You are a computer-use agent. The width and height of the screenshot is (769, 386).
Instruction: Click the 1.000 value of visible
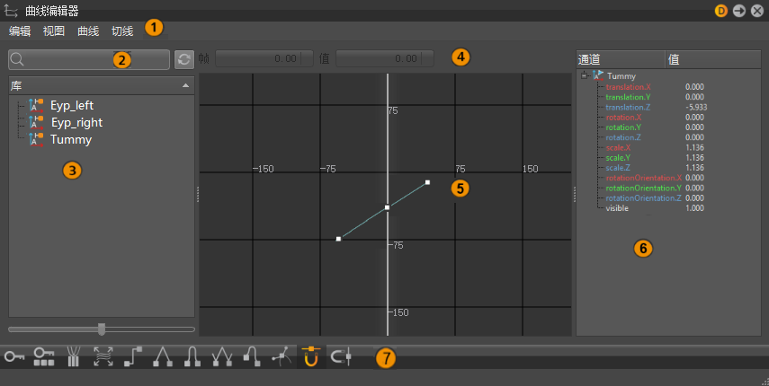695,208
